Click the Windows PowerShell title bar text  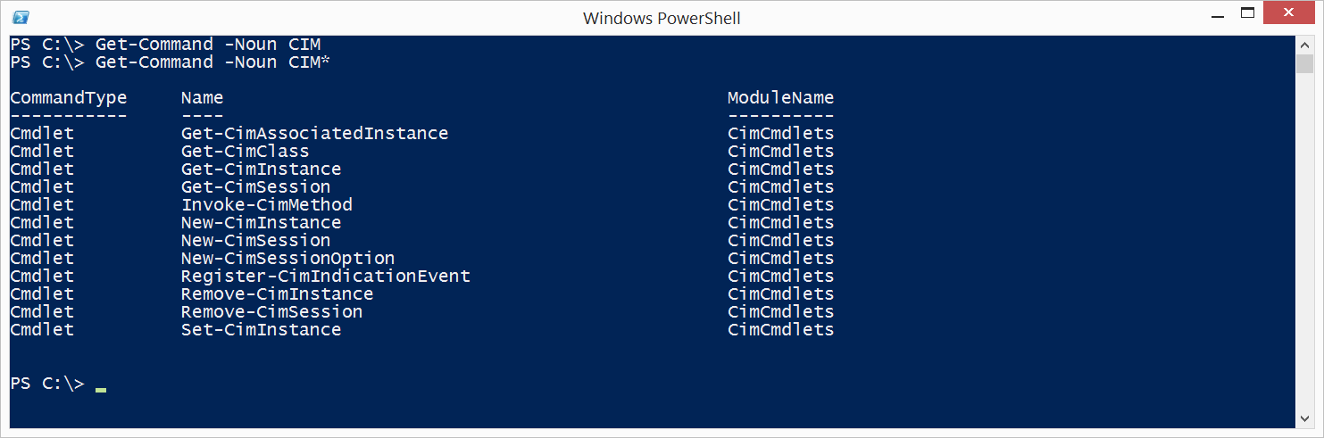662,18
